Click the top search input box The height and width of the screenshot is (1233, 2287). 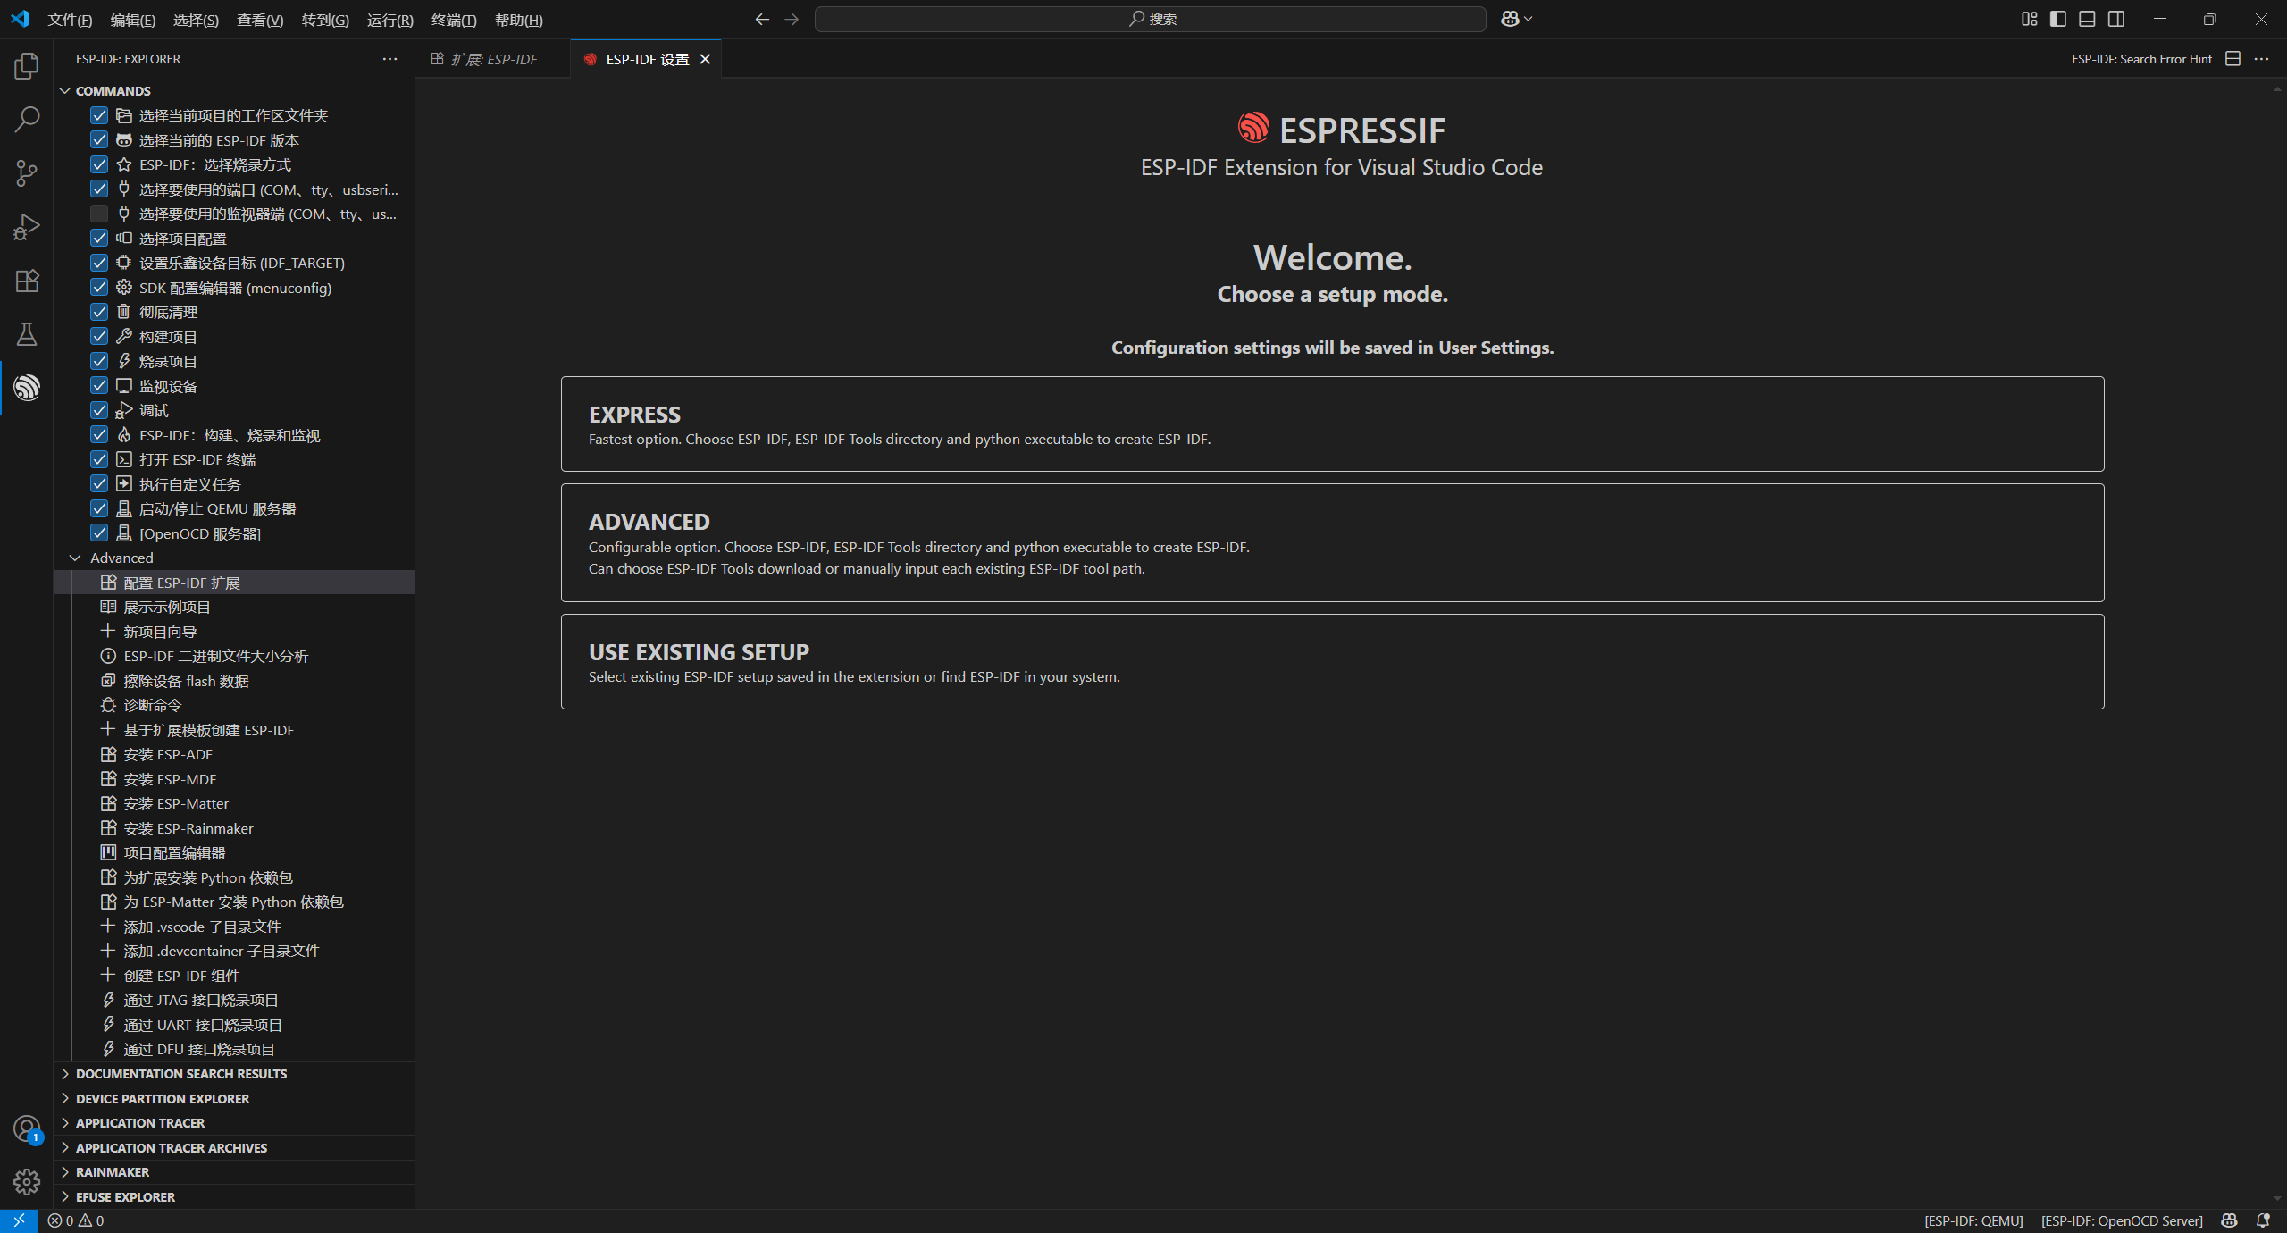click(x=1150, y=19)
